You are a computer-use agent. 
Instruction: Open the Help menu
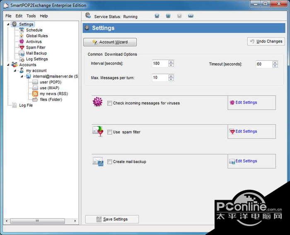43,16
